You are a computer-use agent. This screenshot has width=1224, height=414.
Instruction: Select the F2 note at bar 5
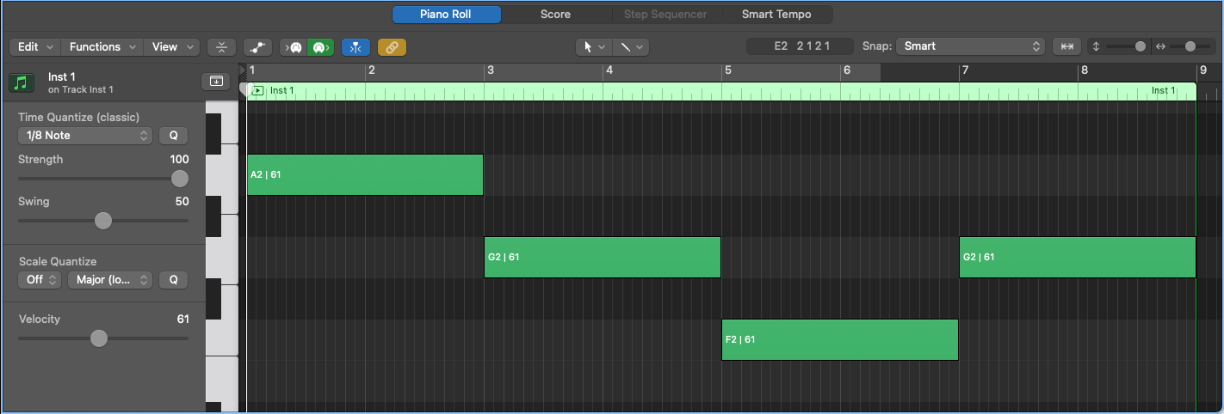point(840,339)
